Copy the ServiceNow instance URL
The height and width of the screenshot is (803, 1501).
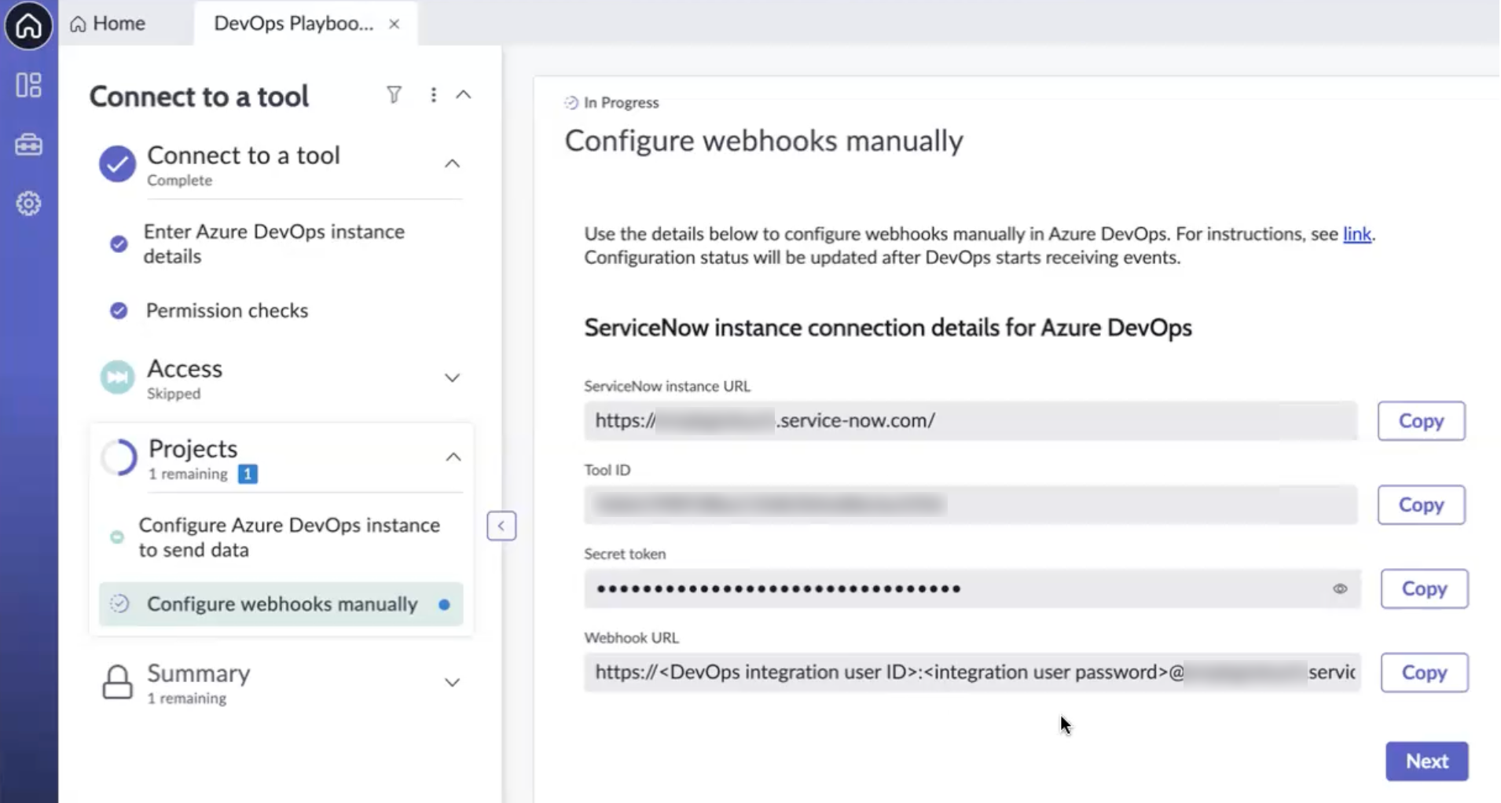coord(1421,421)
